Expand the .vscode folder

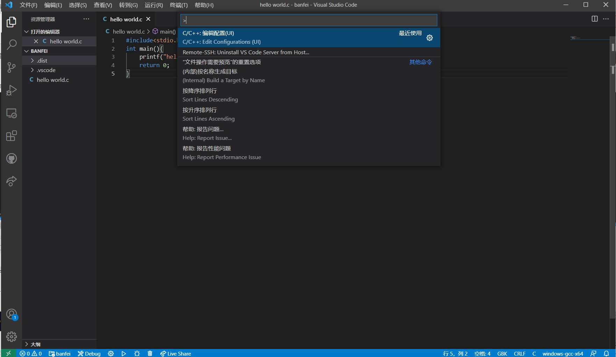point(46,70)
